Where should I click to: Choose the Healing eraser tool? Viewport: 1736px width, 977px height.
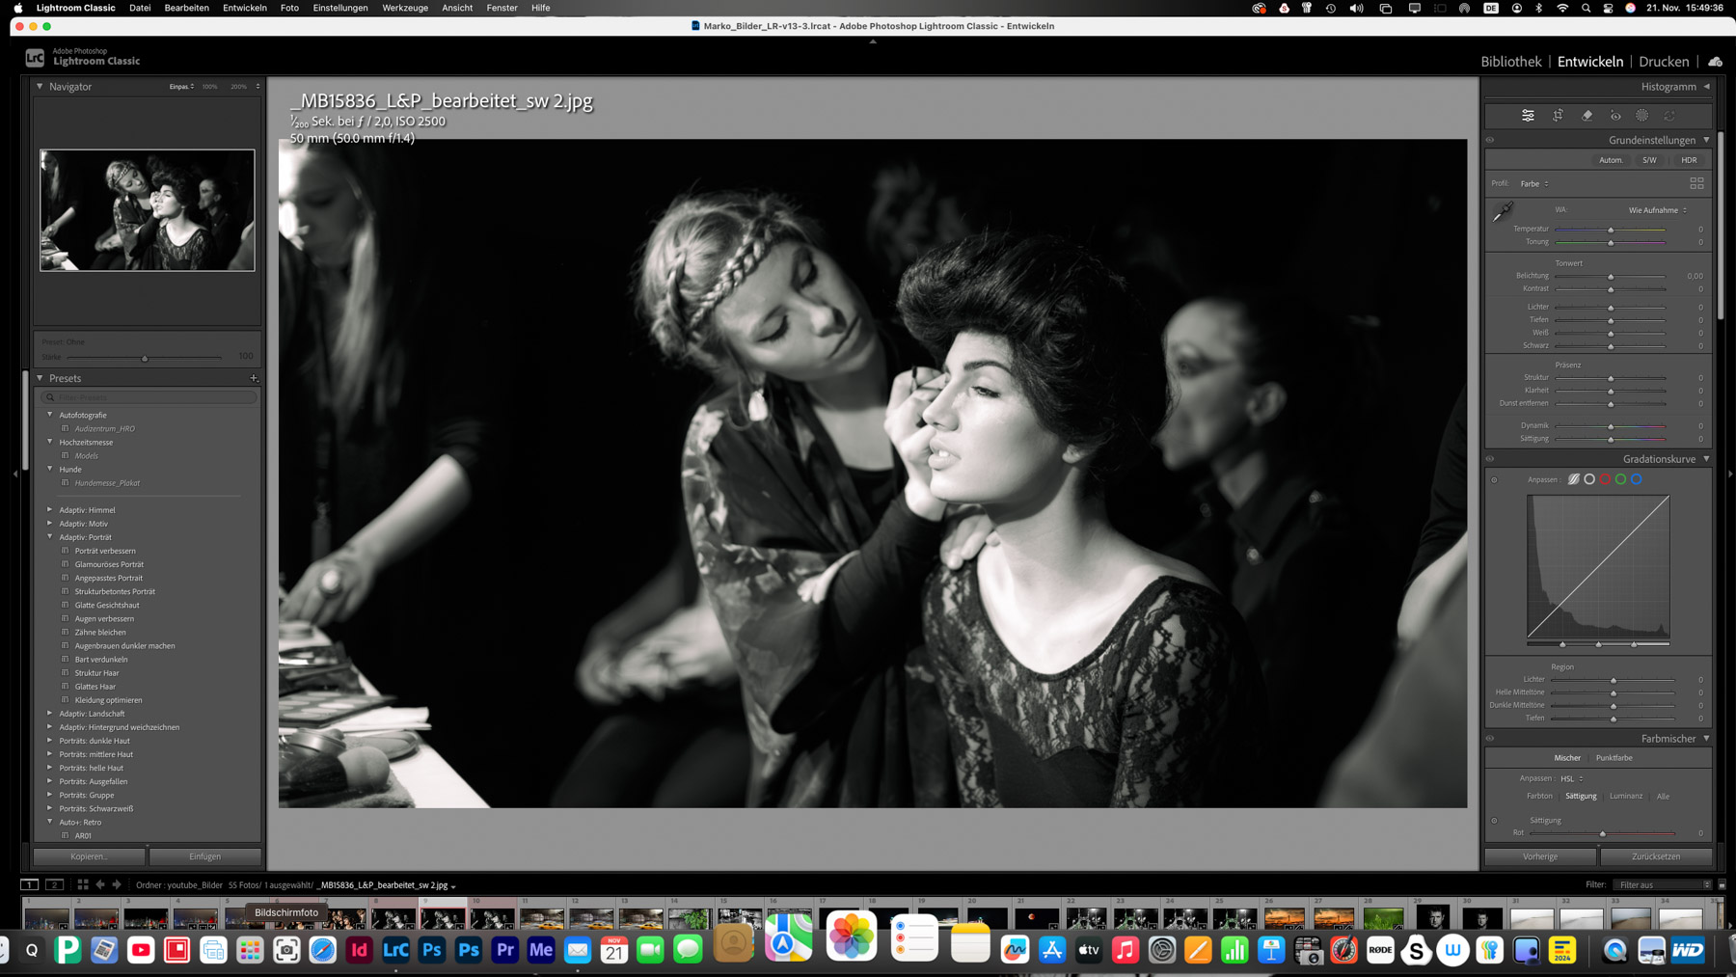click(x=1587, y=116)
